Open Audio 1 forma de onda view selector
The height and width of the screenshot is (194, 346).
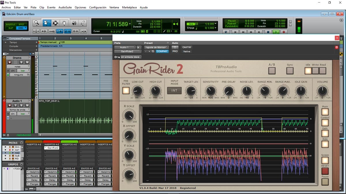tap(18, 110)
